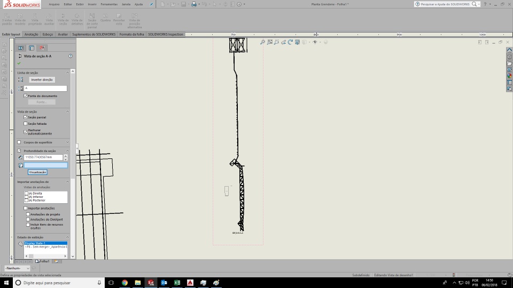Click the Options gear icon

pos(239,4)
